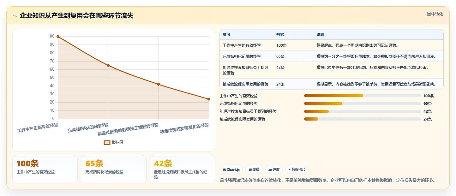Image resolution: width=456 pixels, height=196 pixels.
Task: Click footer note starting 漏斗强调知识库价值
Action: (328, 181)
